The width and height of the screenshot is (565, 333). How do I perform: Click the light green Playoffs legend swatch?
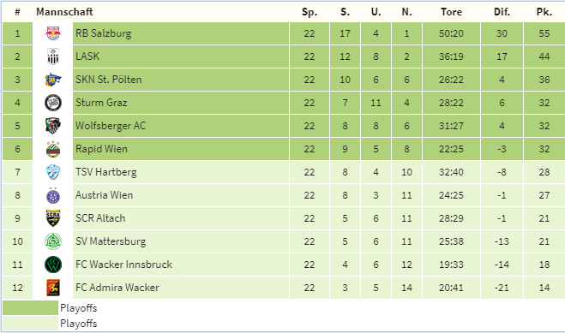[30, 323]
